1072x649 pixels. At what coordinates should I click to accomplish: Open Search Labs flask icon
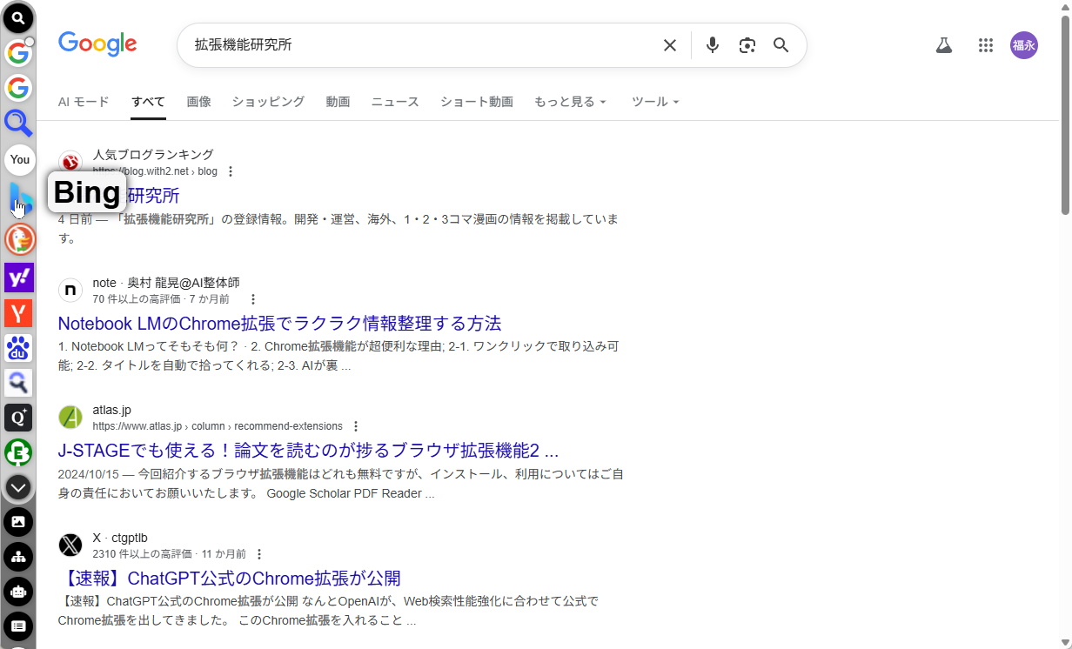tap(944, 45)
